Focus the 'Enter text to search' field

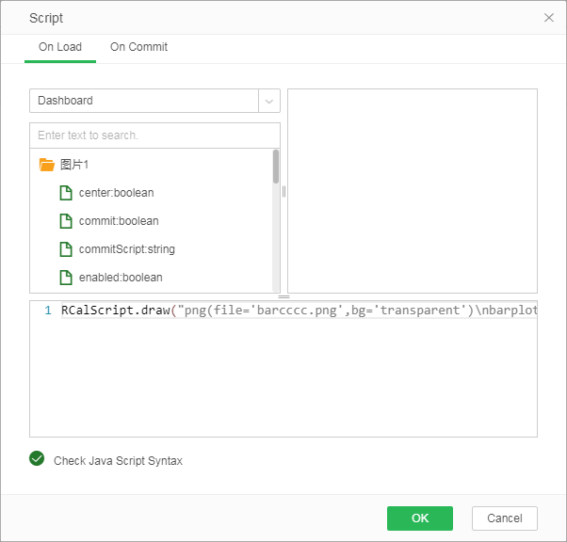(x=154, y=135)
